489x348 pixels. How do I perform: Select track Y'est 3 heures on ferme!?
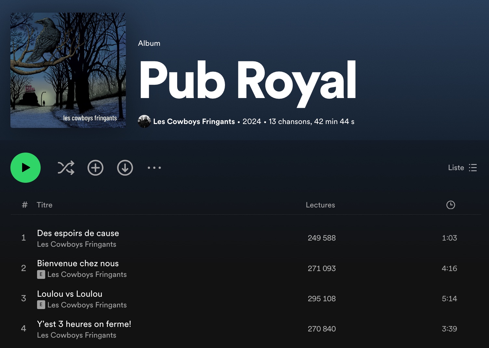tap(84, 324)
